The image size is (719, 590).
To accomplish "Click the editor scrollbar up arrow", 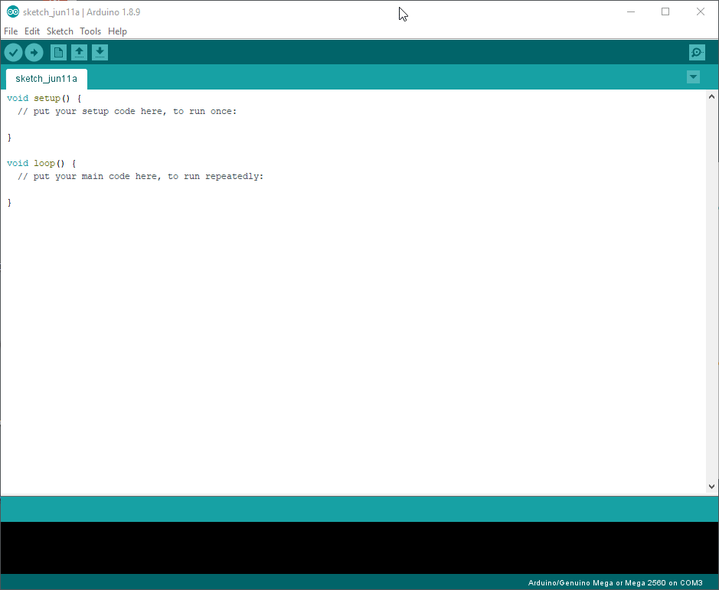I will [711, 96].
